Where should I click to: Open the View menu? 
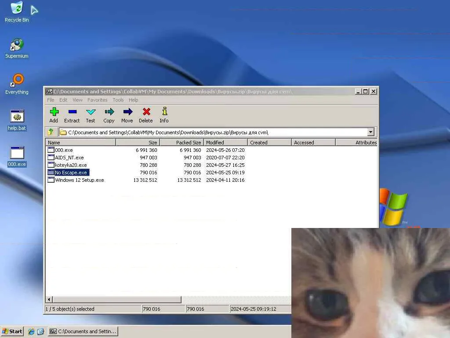77,100
